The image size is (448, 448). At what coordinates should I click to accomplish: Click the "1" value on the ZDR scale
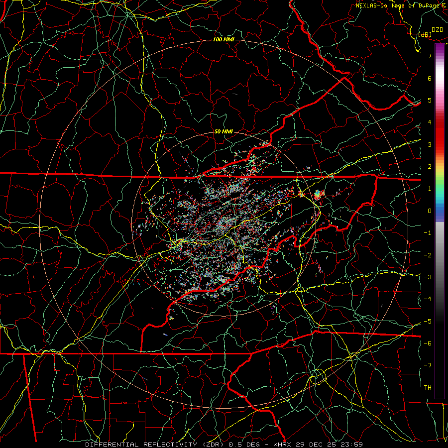[430, 189]
